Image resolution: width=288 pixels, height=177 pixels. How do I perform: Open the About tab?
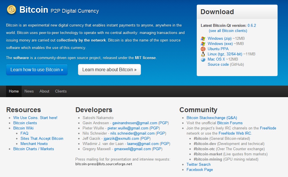(44, 91)
